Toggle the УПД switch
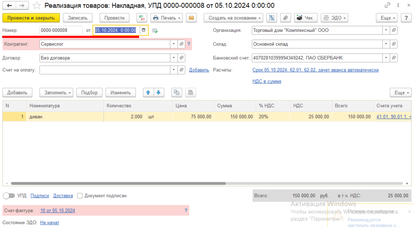 point(9,196)
